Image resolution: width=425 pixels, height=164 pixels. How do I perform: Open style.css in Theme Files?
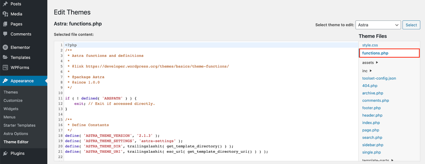pos(370,45)
